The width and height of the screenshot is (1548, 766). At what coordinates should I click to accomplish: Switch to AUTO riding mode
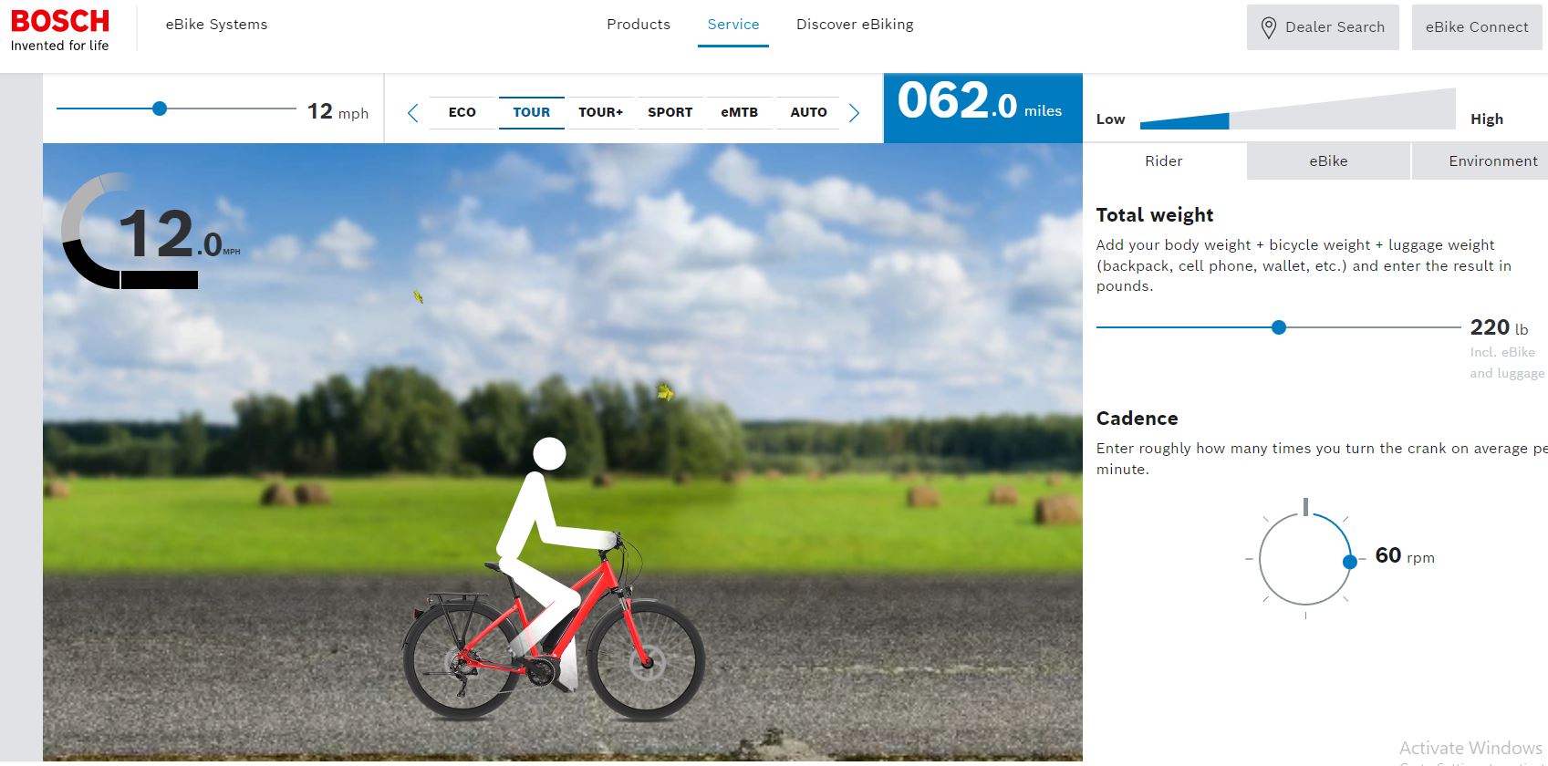(809, 112)
